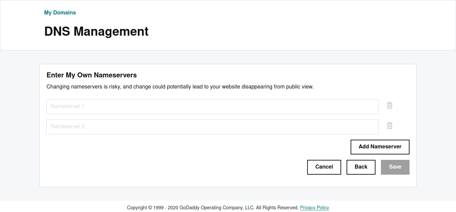Delete Nameserver 2 with its trash icon
Screen dimensions: 456x212
390,126
